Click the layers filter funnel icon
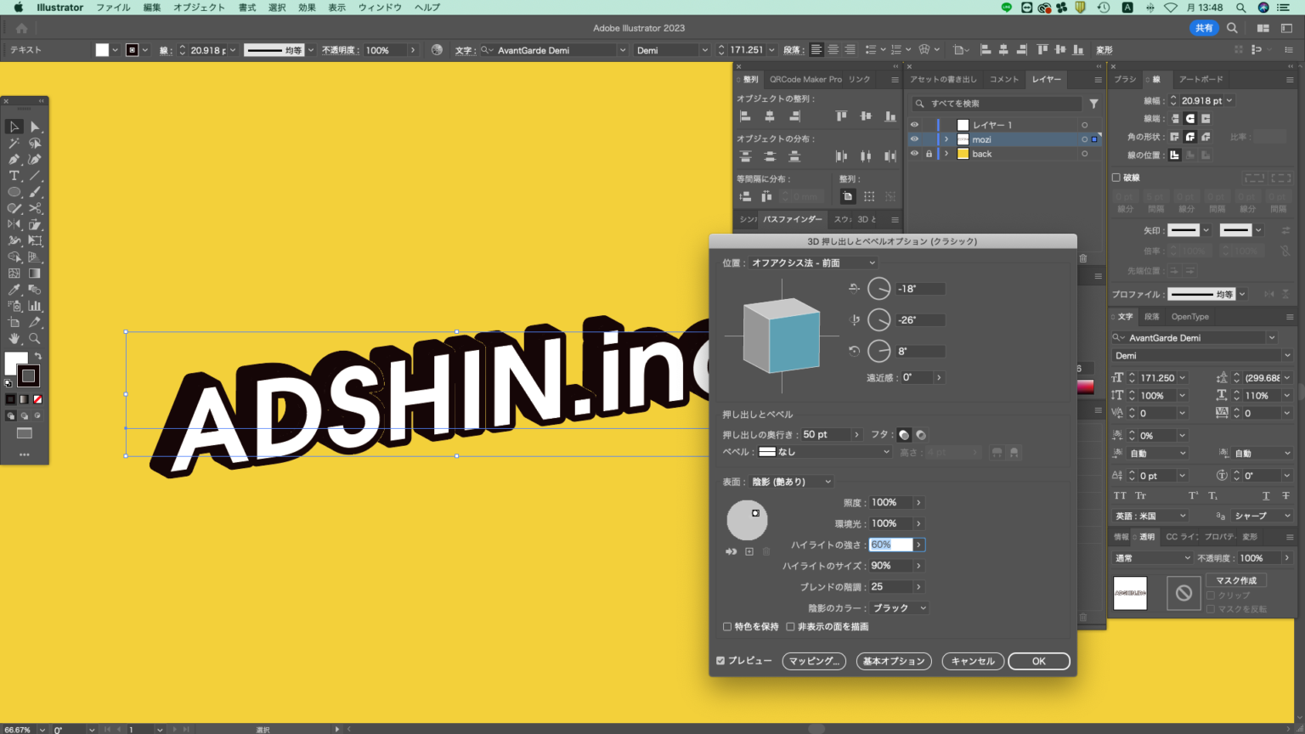Screen dimensions: 1305x734 [x=1093, y=104]
